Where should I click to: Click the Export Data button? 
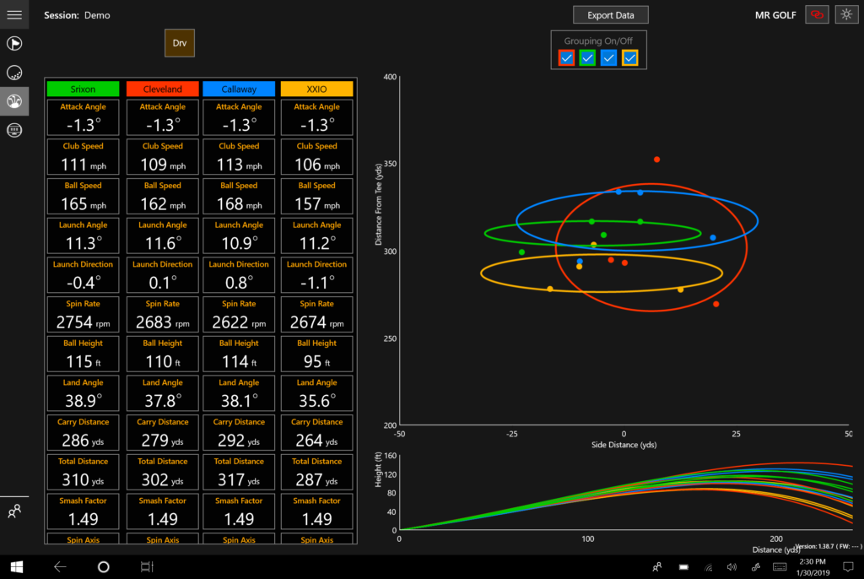coord(611,15)
